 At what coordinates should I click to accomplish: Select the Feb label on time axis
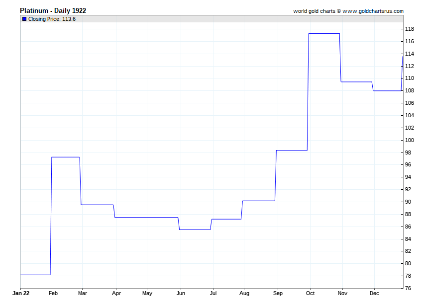pos(53,294)
